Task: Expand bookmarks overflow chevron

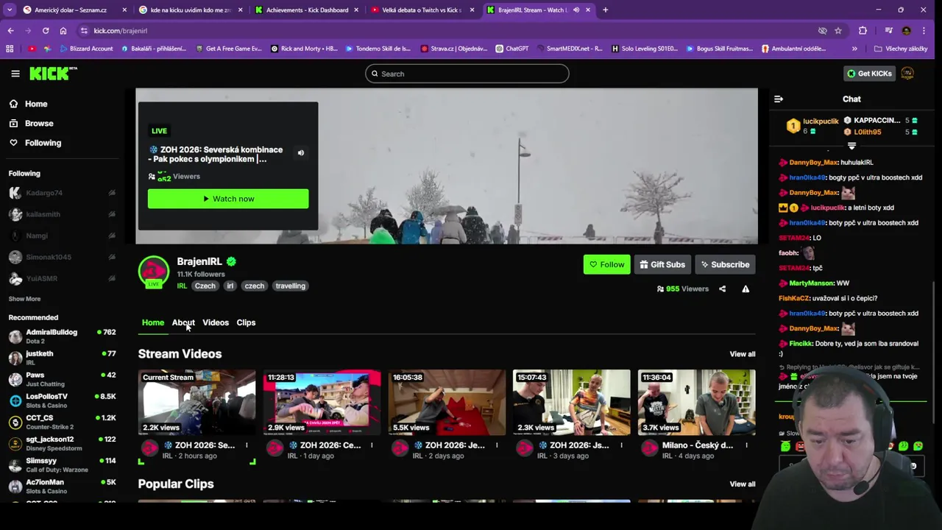Action: click(x=854, y=49)
